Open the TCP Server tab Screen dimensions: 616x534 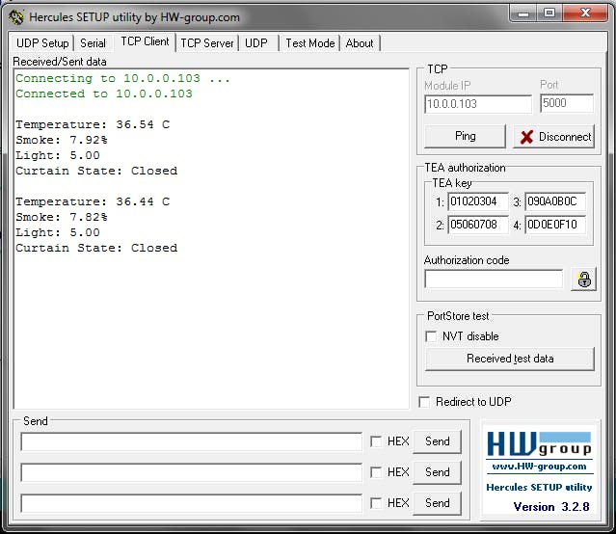207,43
